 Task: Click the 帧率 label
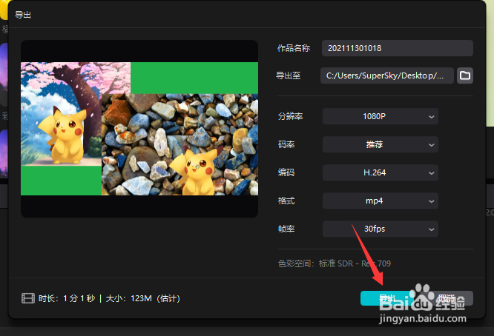pyautogui.click(x=286, y=229)
